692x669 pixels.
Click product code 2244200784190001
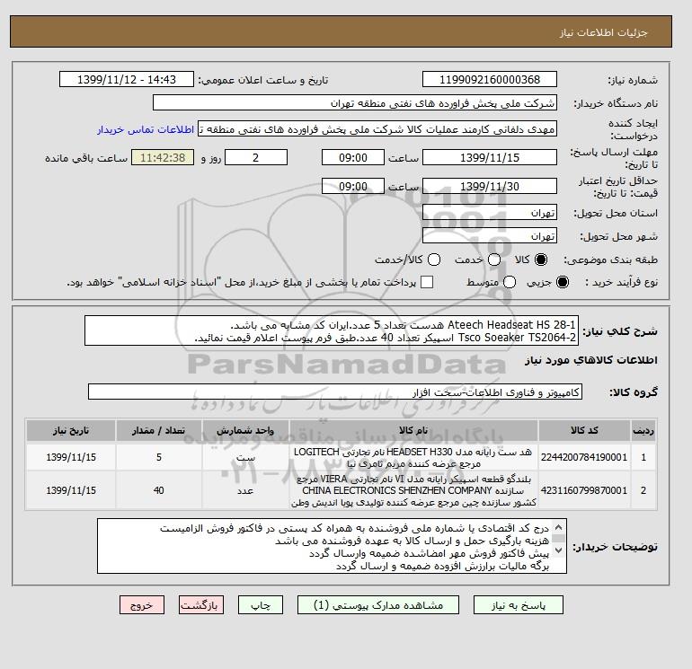[584, 457]
